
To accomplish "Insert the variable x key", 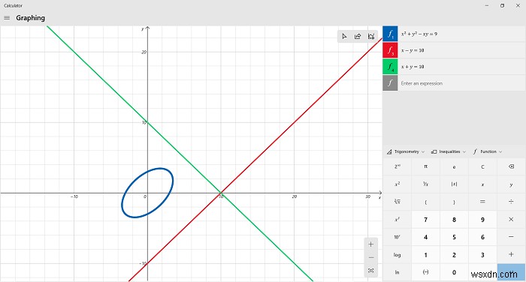I will pyautogui.click(x=482, y=184).
